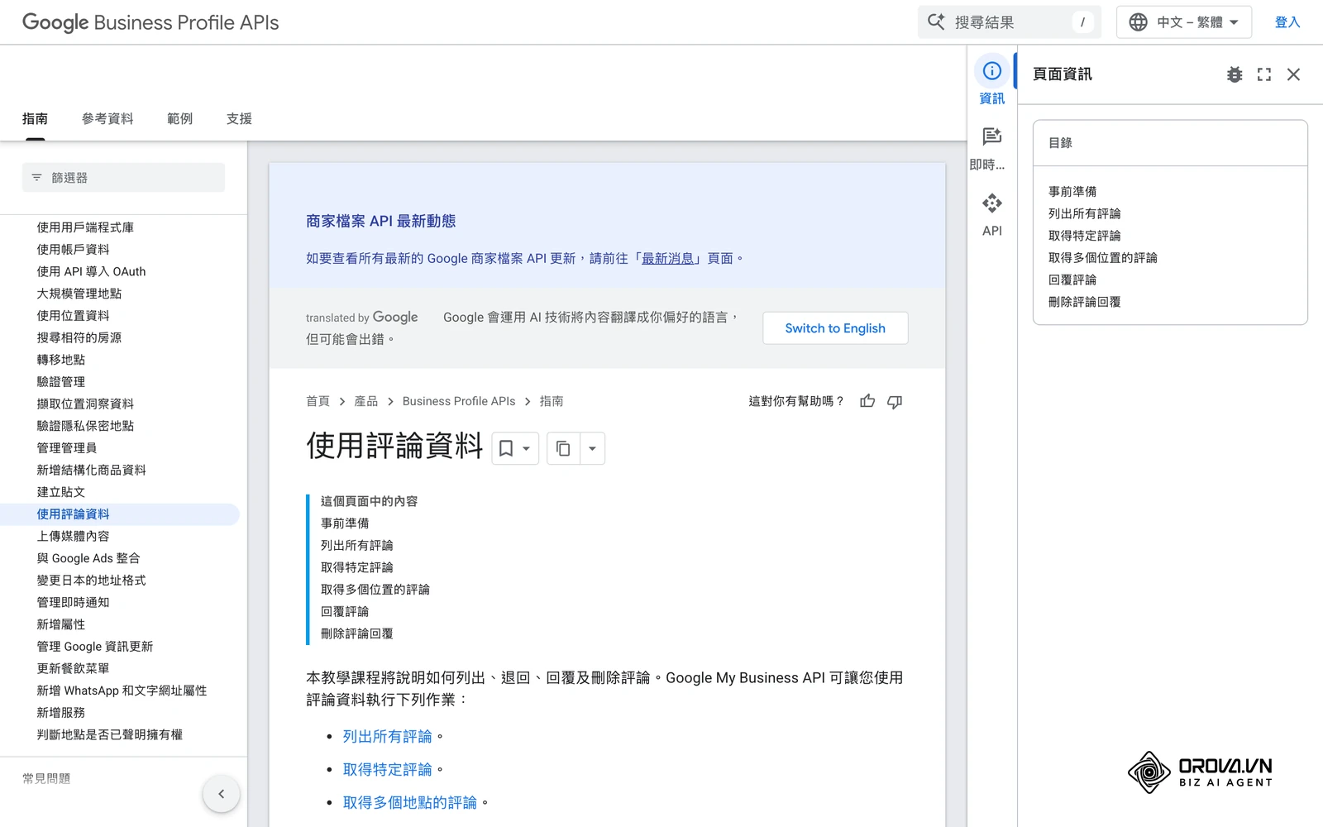Screen dimensions: 1323x827
Task: Open 使用 API 導入 OAuth in sidebar
Action: click(91, 271)
